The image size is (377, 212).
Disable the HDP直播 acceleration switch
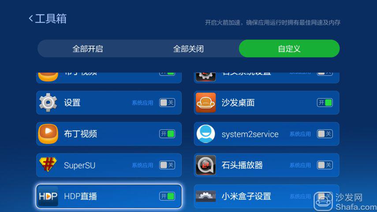pyautogui.click(x=167, y=196)
